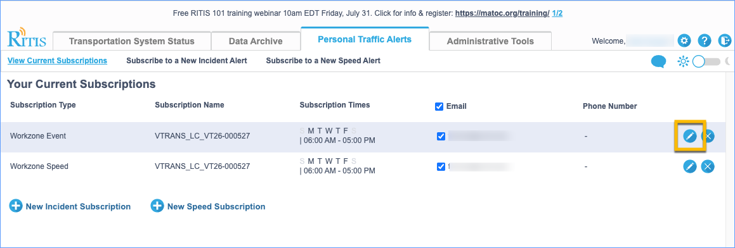Open the Data Archive tab
This screenshot has height=248, width=735.
pyautogui.click(x=256, y=41)
